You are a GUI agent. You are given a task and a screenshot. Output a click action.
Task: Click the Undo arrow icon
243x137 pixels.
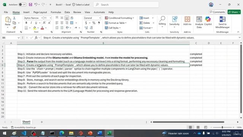(x=36, y=5)
